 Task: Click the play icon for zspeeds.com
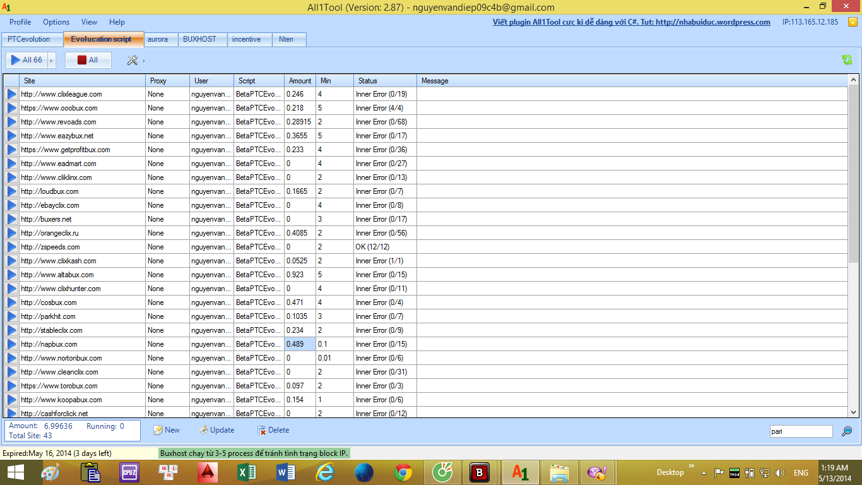click(11, 247)
